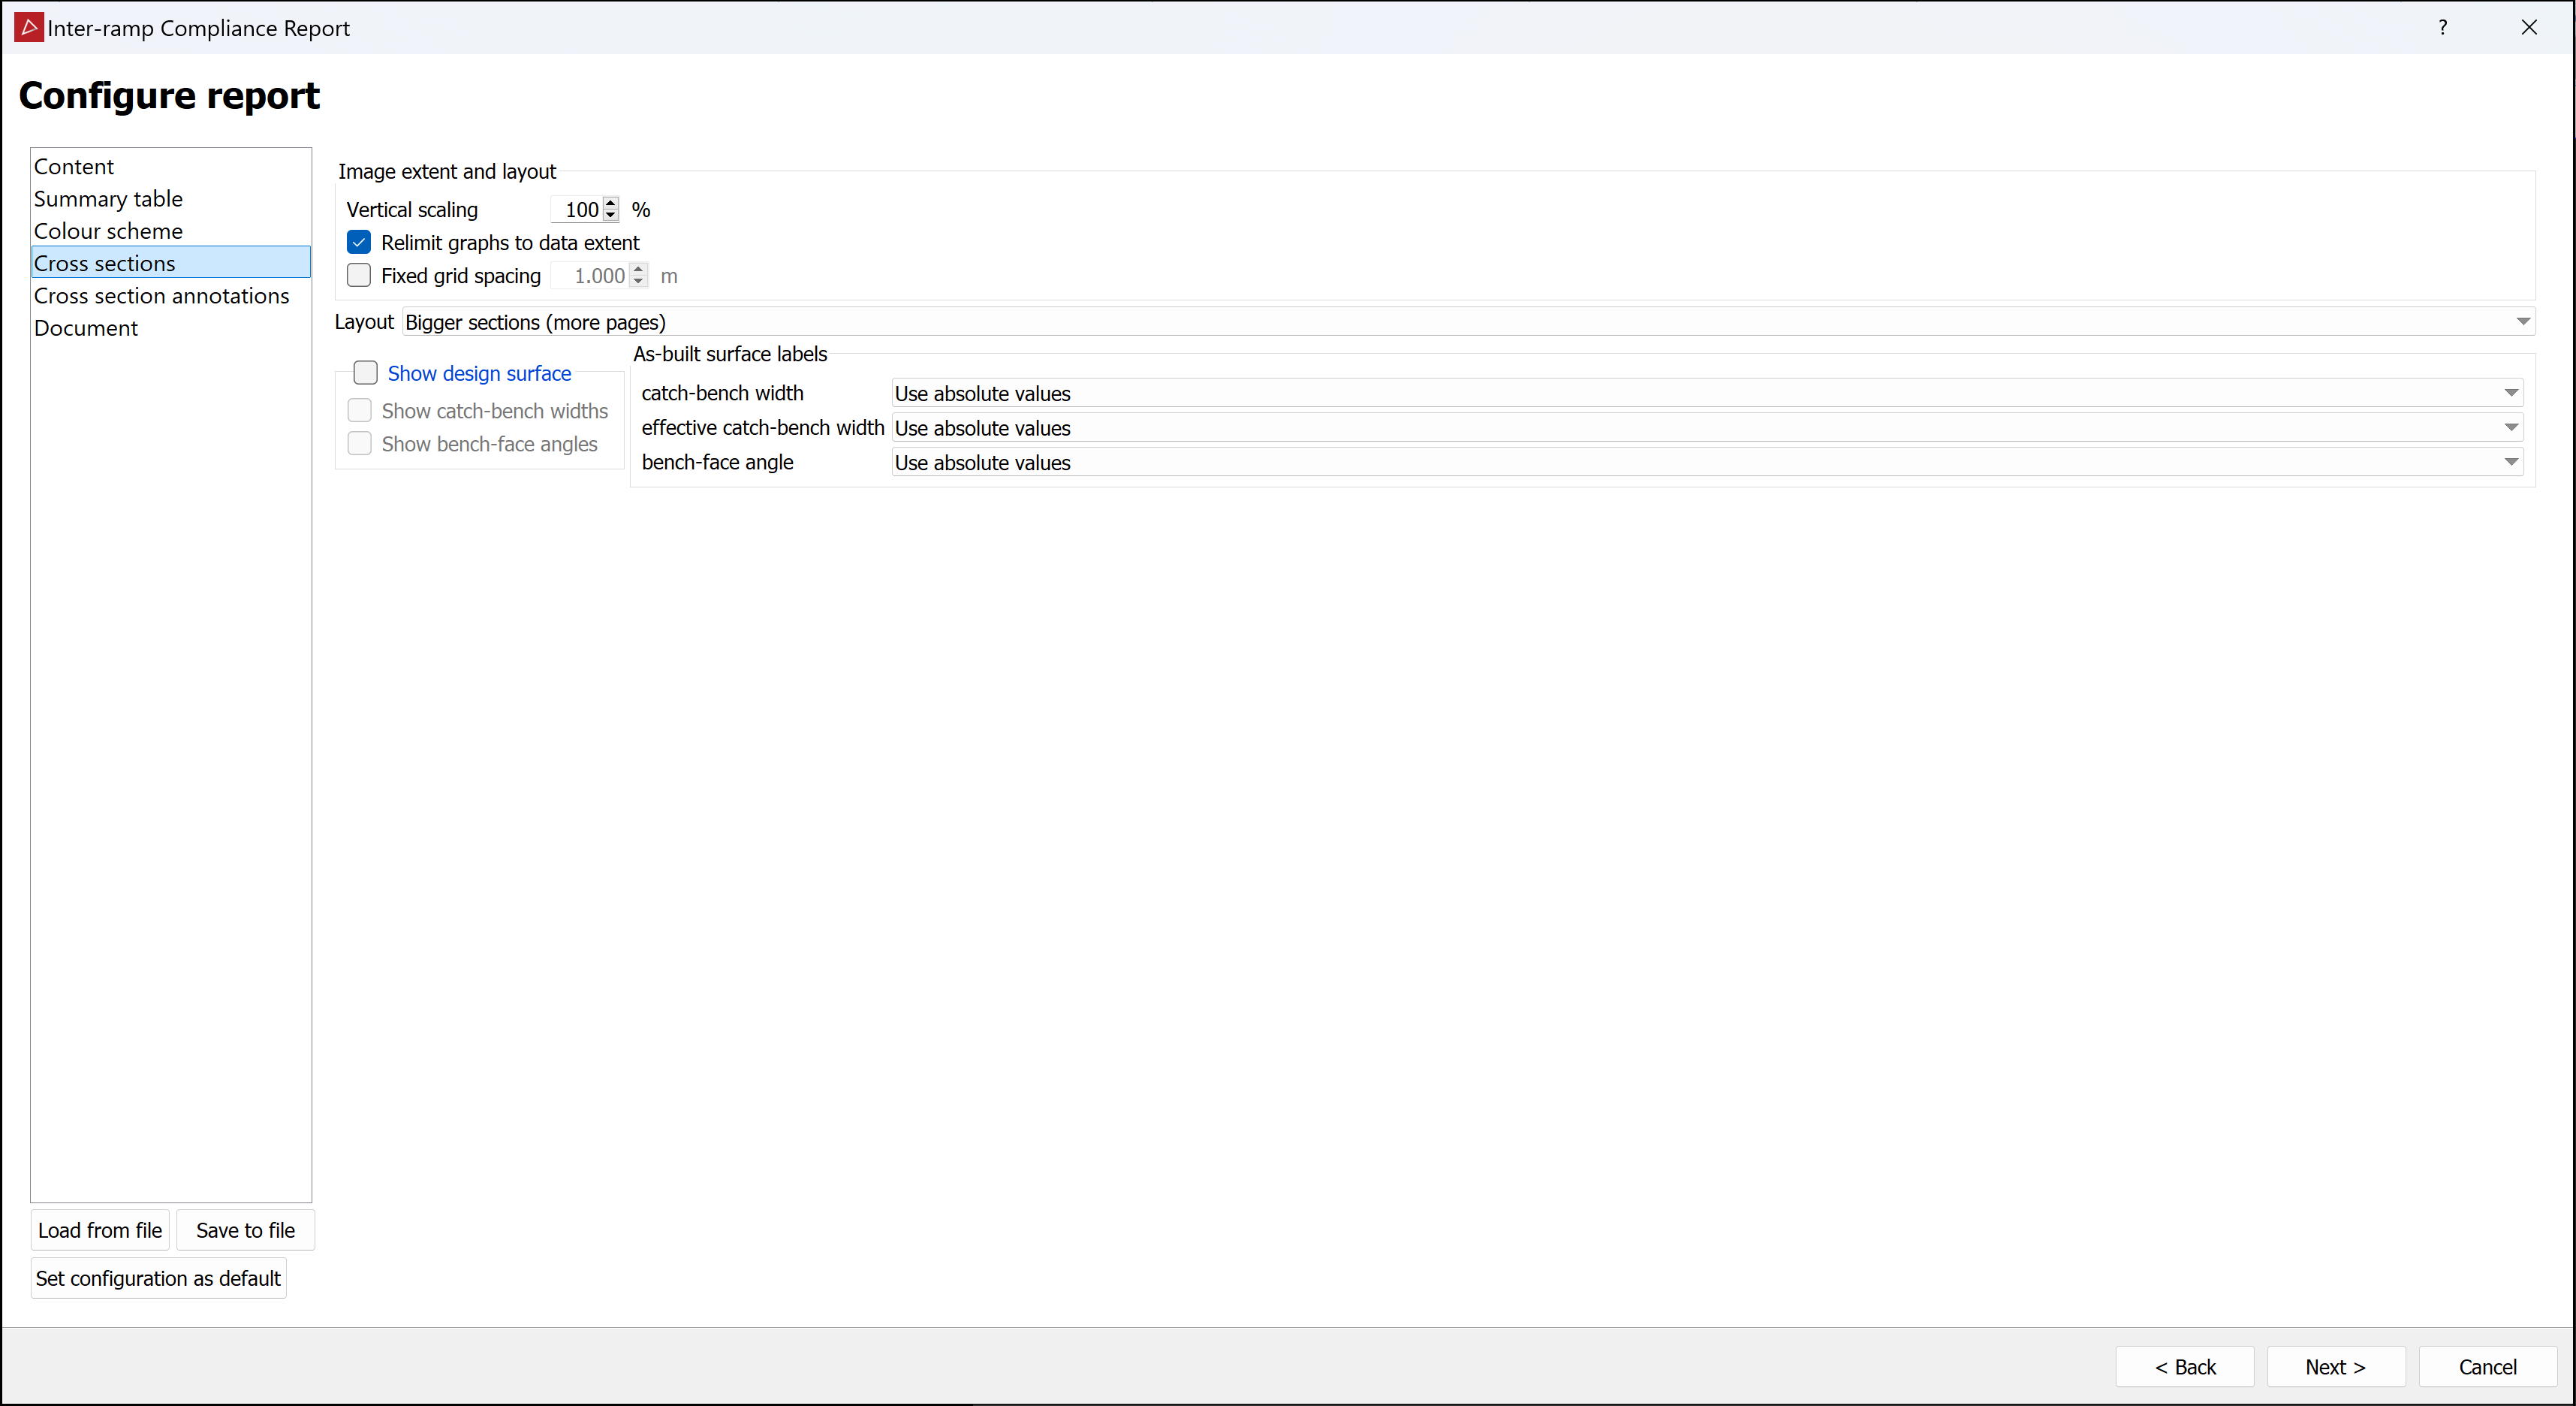Viewport: 2576px width, 1406px height.
Task: Click the help question mark icon
Action: 2442,27
